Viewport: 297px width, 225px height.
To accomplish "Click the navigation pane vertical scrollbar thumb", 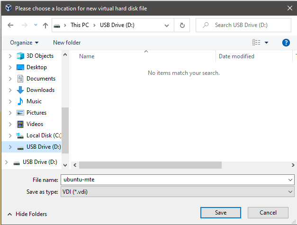I will tap(65, 130).
